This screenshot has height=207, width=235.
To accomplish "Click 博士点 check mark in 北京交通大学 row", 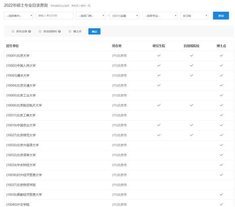I will pyautogui.click(x=221, y=85).
